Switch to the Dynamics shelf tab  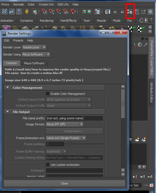(x=27, y=21)
